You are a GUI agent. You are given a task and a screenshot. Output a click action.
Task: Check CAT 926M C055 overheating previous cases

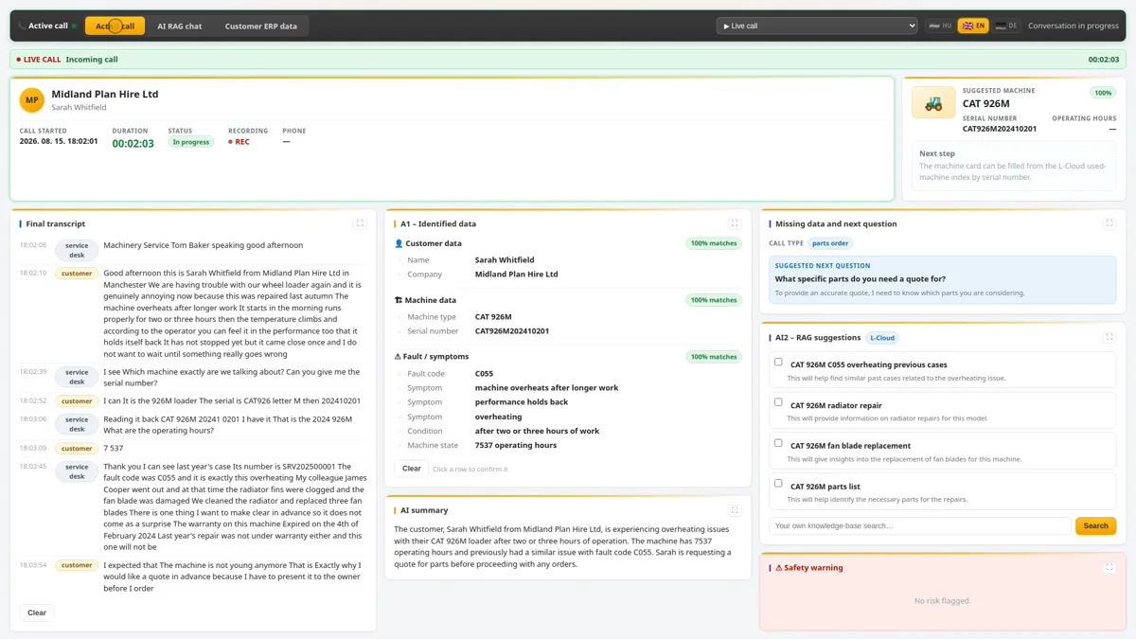778,362
